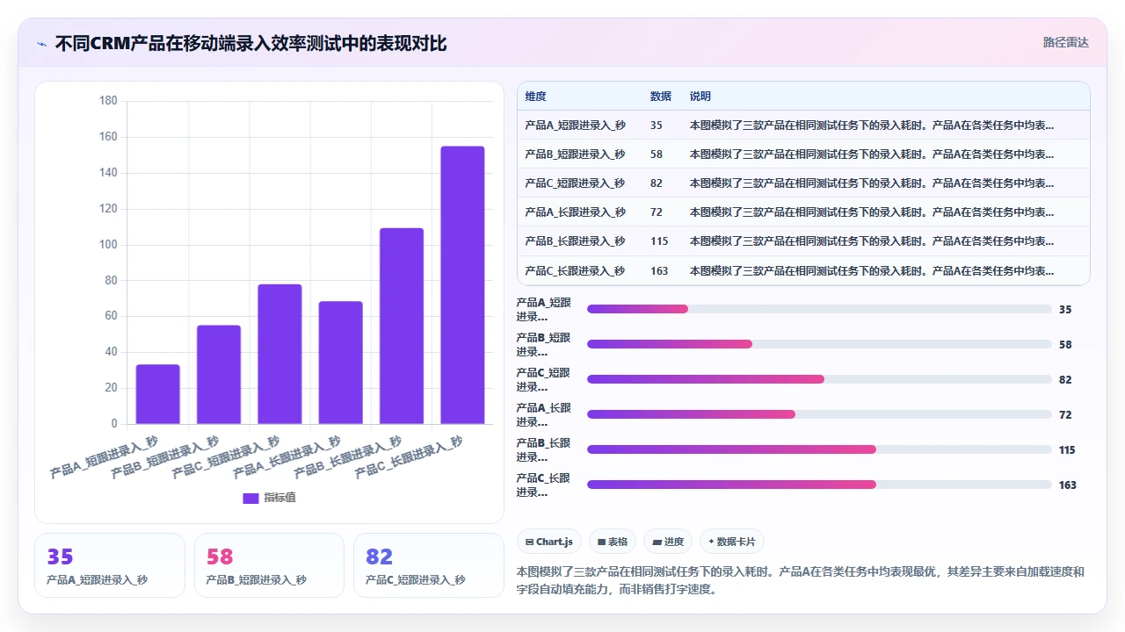Click the 维度 column header
This screenshot has height=632, width=1125.
tap(535, 97)
